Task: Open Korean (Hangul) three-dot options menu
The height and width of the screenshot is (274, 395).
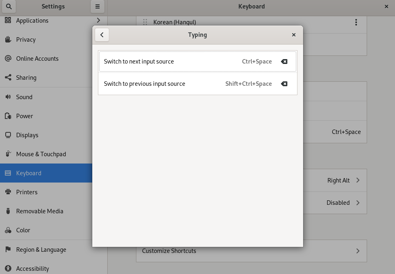Action: pos(356,22)
